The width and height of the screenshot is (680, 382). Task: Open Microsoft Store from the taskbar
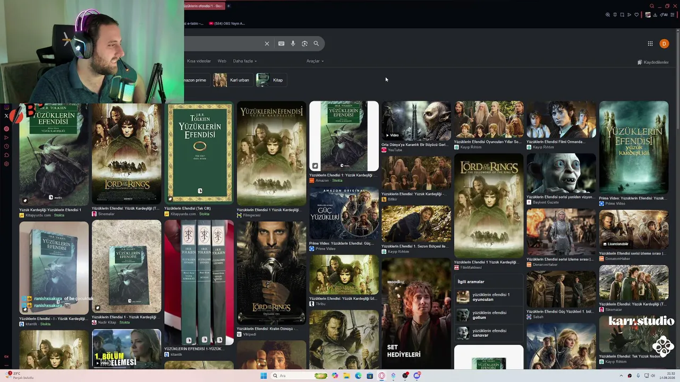click(x=370, y=376)
